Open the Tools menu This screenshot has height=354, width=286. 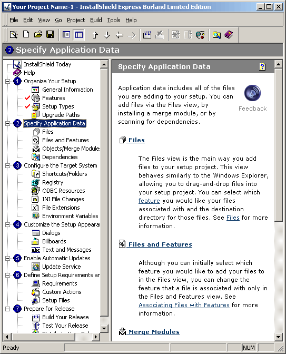(x=114, y=20)
